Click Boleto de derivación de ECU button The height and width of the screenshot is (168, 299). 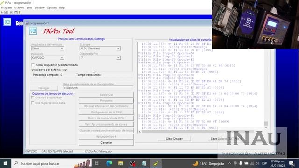tap(106, 118)
